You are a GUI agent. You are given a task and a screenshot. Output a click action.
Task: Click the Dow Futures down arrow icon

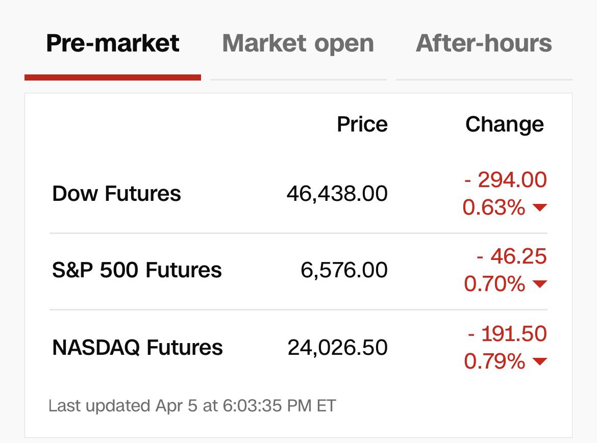click(539, 207)
